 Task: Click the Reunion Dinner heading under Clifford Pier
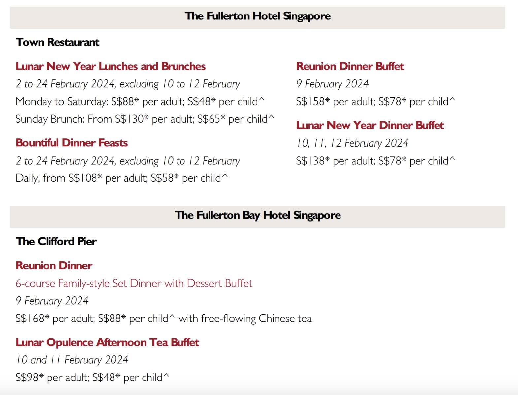pos(54,265)
